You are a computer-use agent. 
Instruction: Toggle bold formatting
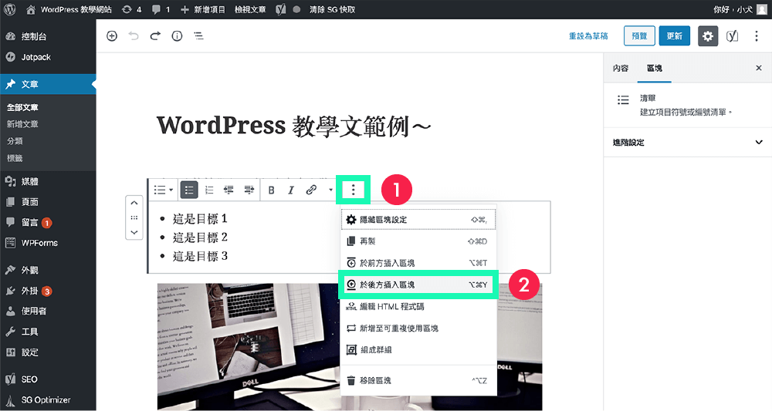271,190
